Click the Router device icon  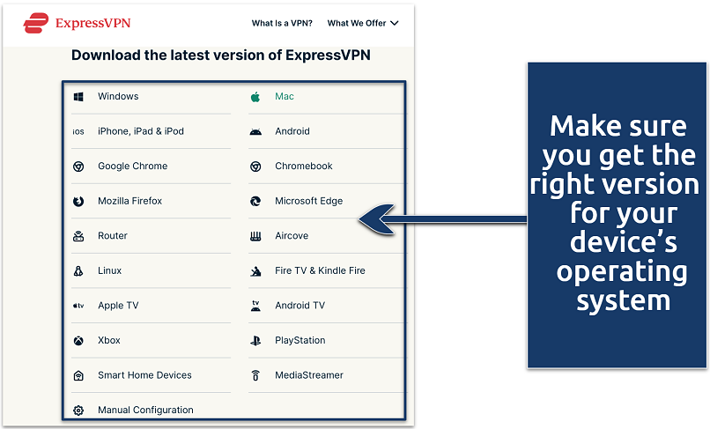78,236
